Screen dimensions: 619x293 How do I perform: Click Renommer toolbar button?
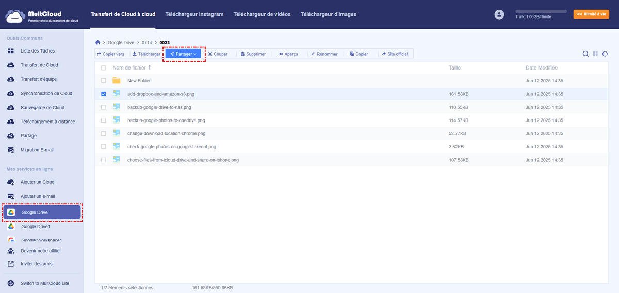pos(324,54)
